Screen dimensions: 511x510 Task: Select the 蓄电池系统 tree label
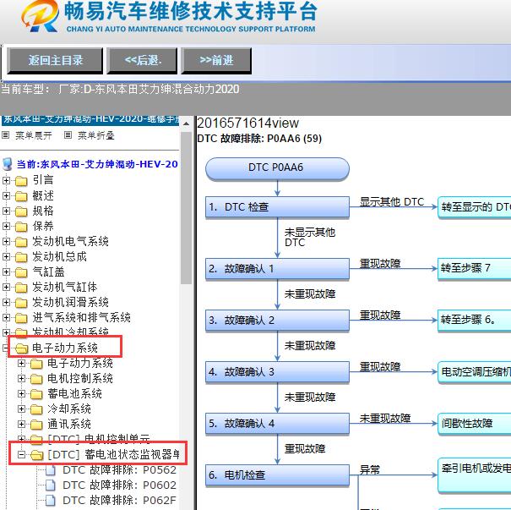(74, 393)
